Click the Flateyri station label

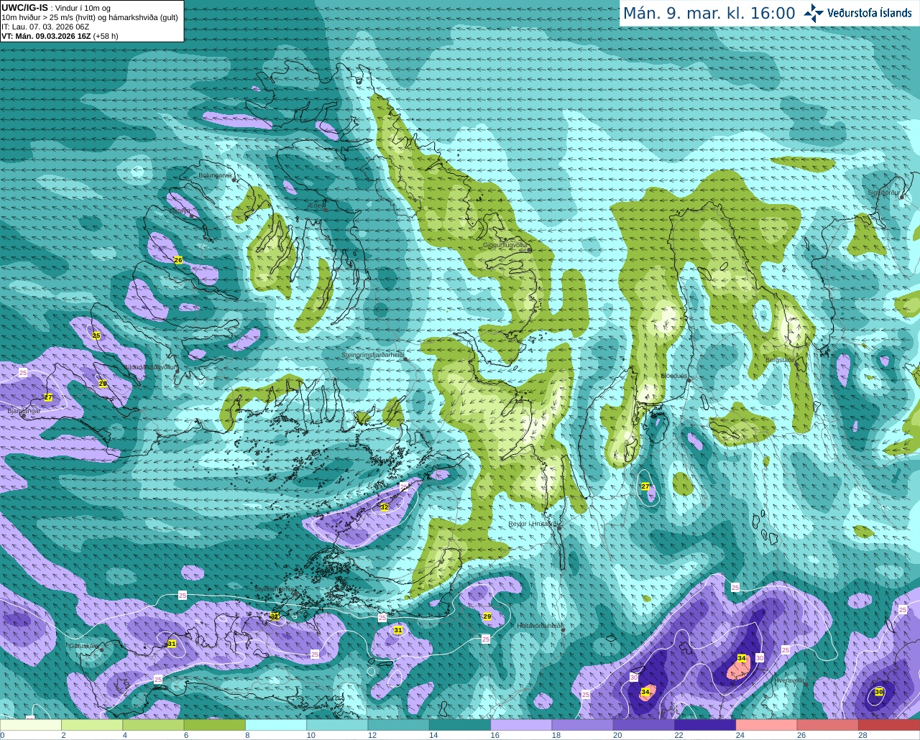tap(180, 211)
